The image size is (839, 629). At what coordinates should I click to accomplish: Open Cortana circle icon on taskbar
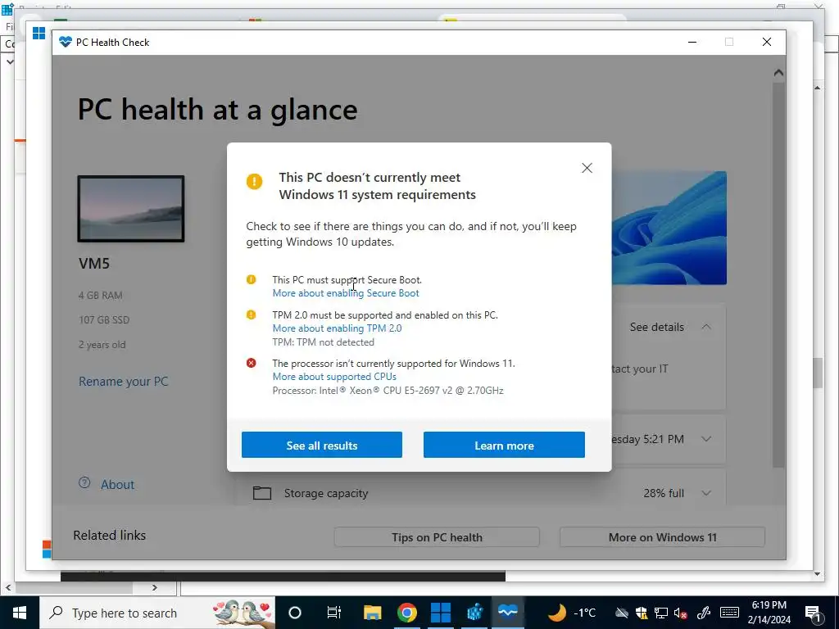295,613
